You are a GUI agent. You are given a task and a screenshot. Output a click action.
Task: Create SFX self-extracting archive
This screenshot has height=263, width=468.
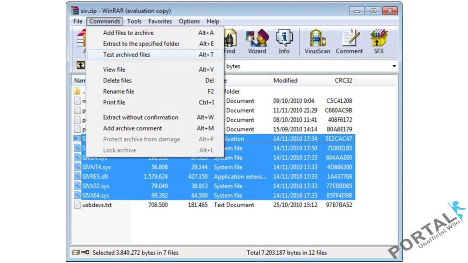(379, 42)
